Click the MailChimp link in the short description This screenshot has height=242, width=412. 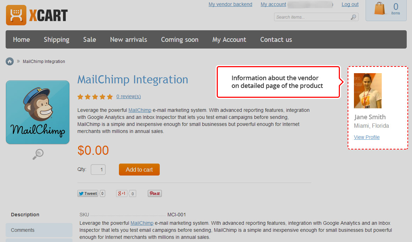(140, 110)
